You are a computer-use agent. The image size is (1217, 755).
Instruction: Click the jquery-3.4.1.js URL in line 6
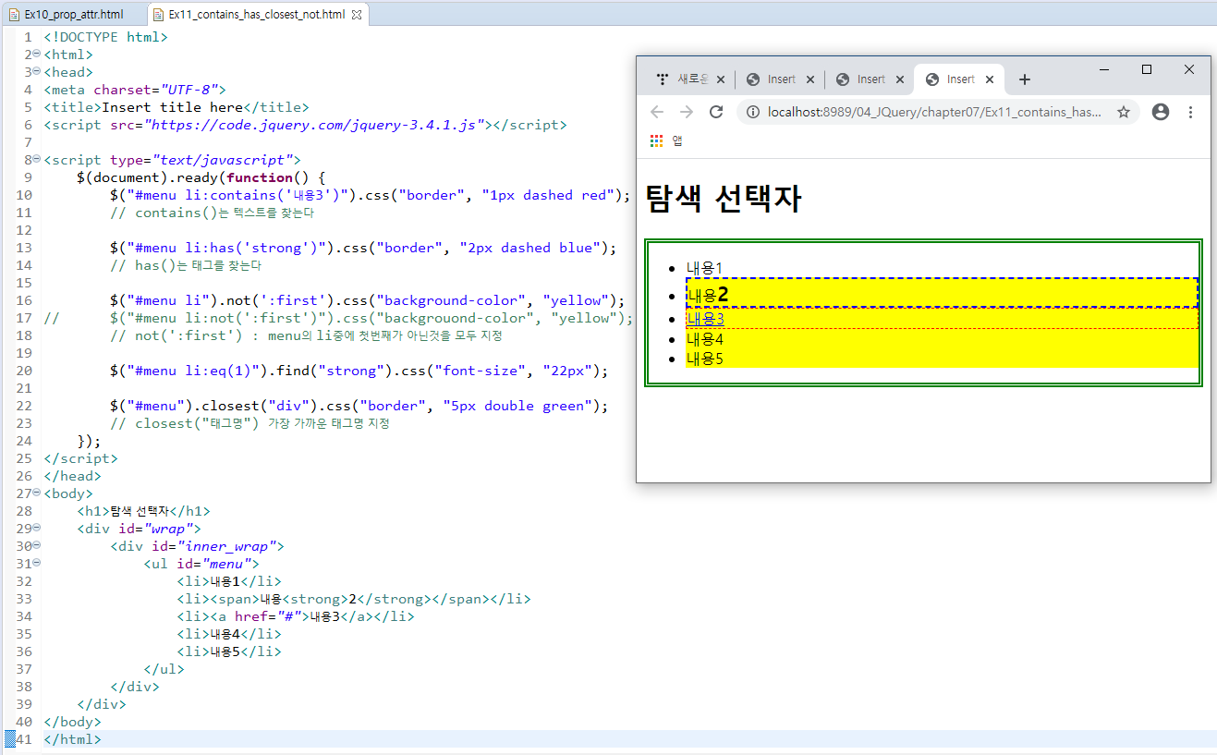coord(315,125)
